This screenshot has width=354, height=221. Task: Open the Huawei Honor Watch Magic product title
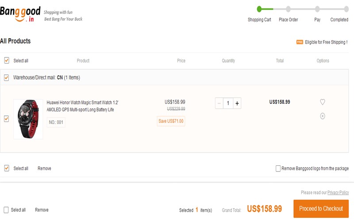point(82,106)
